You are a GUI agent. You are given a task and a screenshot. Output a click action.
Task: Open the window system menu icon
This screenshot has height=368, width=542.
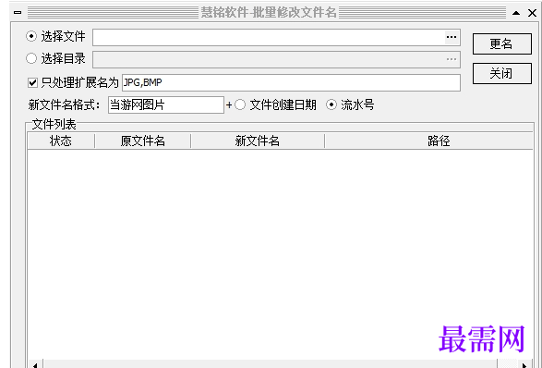18,12
